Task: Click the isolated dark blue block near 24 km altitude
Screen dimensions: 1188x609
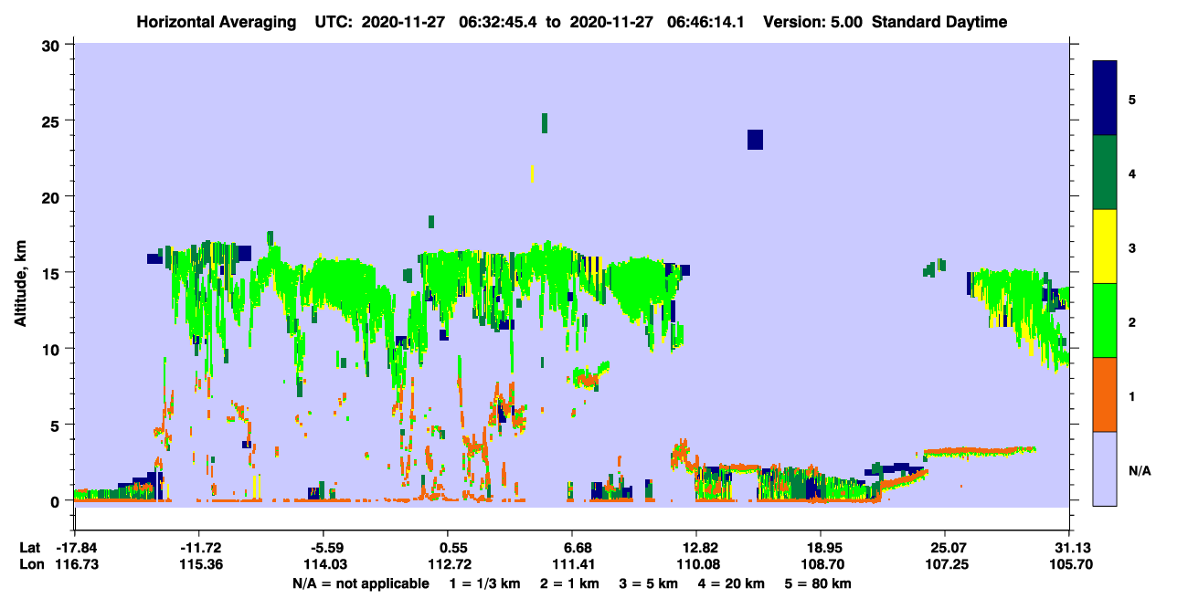Action: 755,139
